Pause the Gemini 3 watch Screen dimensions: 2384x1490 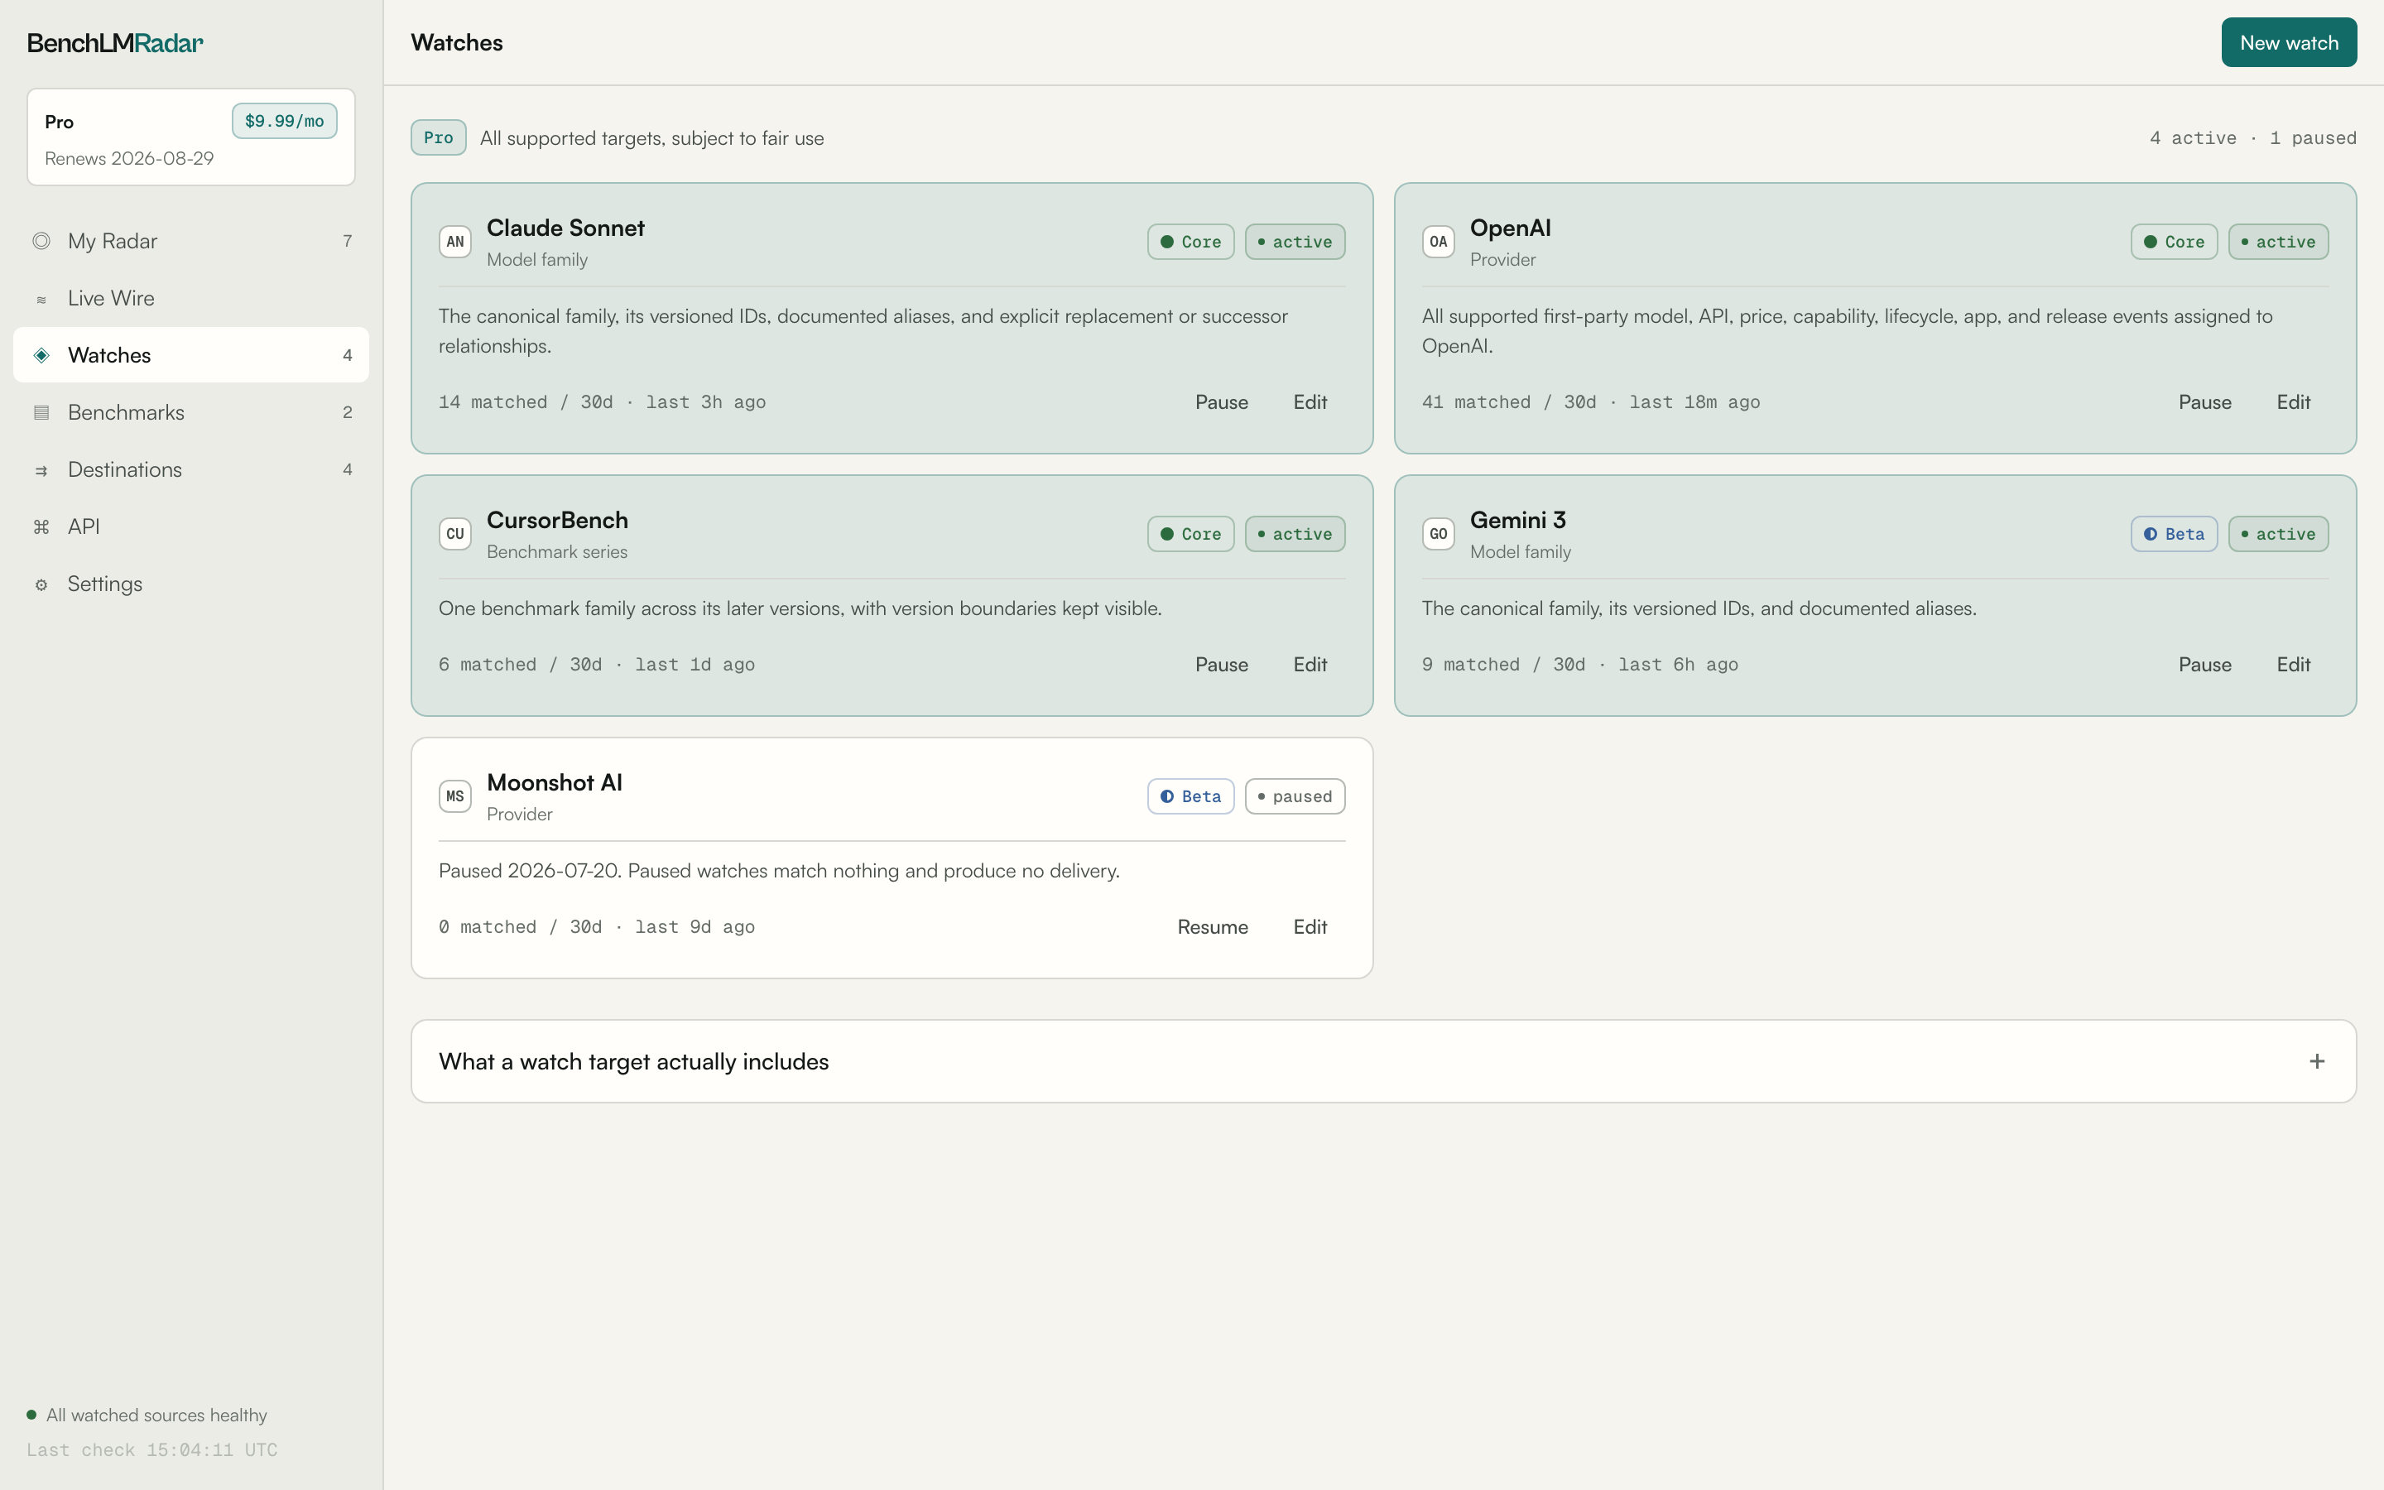[2204, 666]
